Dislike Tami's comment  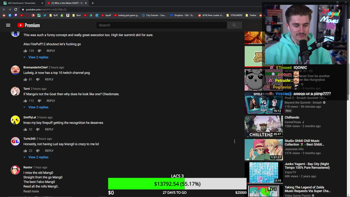pos(39,101)
